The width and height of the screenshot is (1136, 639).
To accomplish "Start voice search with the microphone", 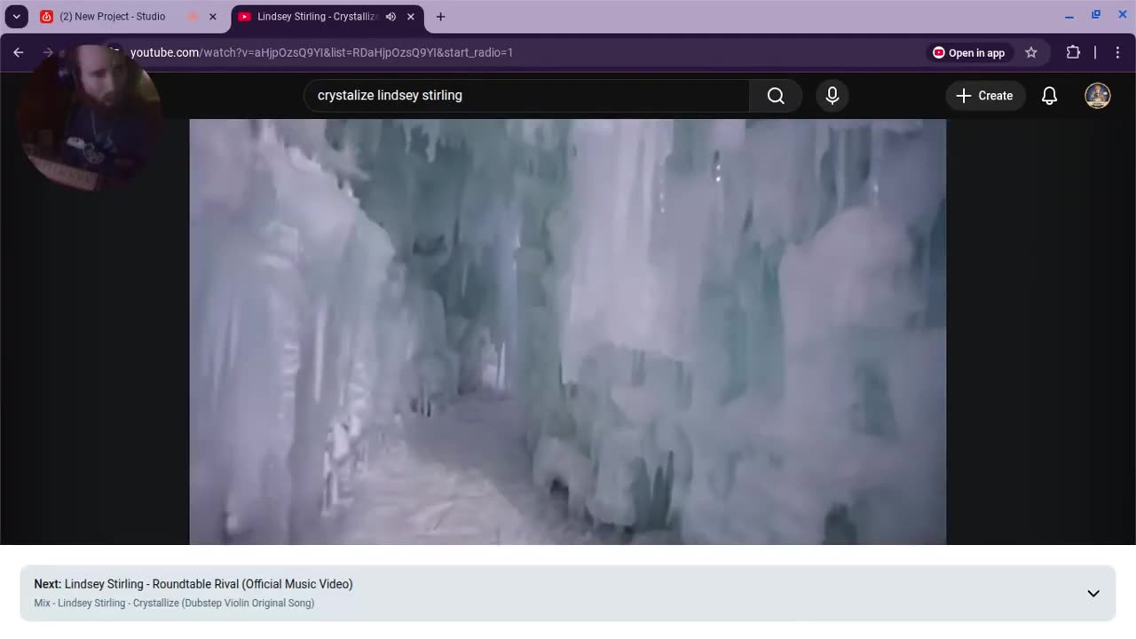I will click(x=832, y=95).
